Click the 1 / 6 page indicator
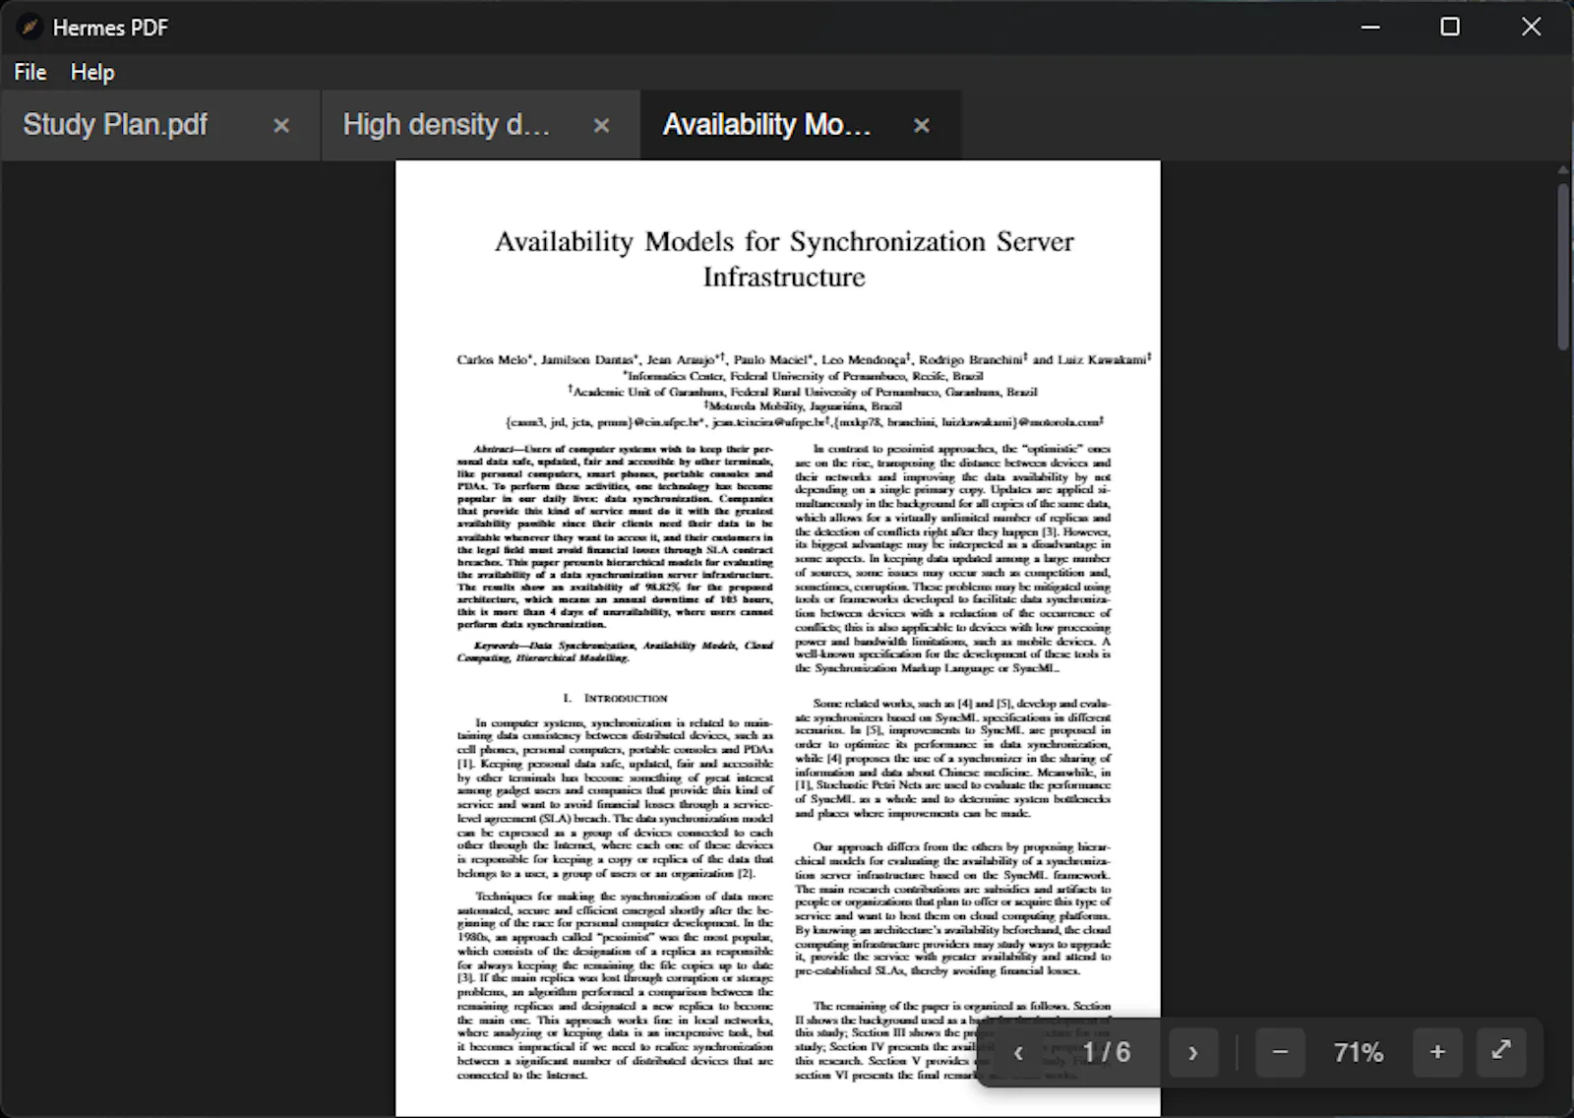This screenshot has width=1574, height=1118. [x=1107, y=1052]
